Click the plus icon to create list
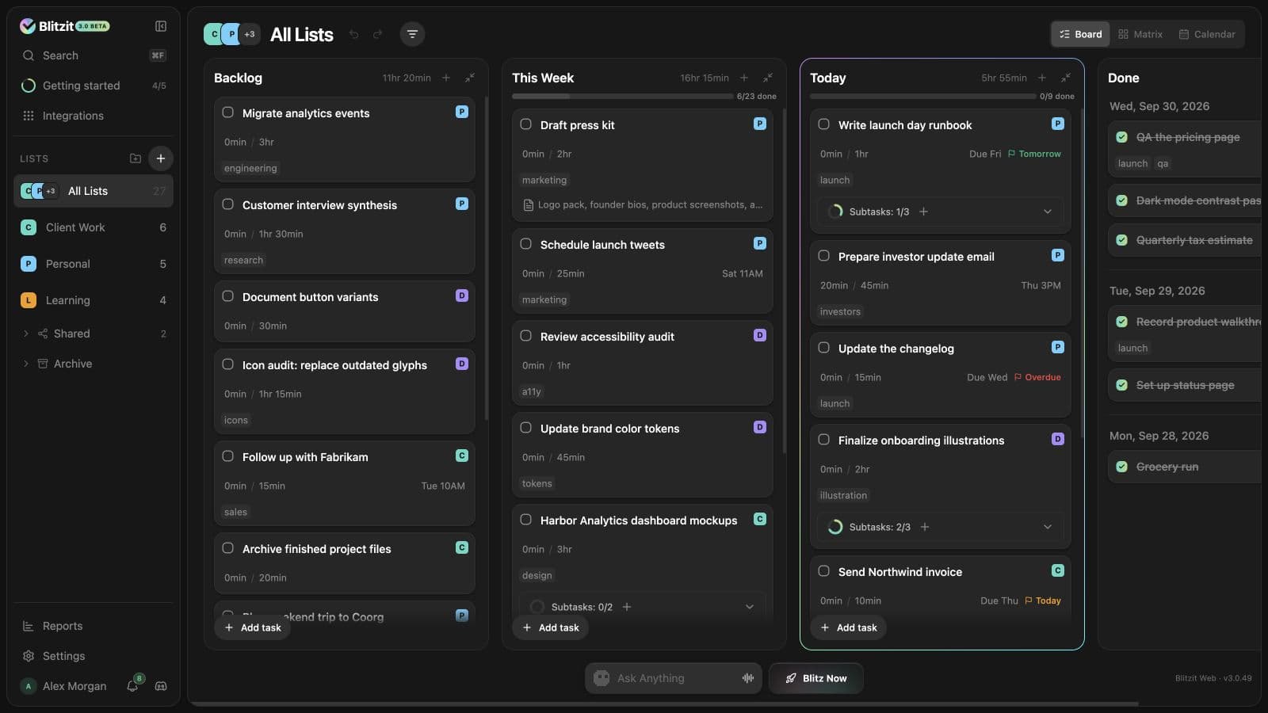Viewport: 1268px width, 713px height. pyautogui.click(x=161, y=158)
